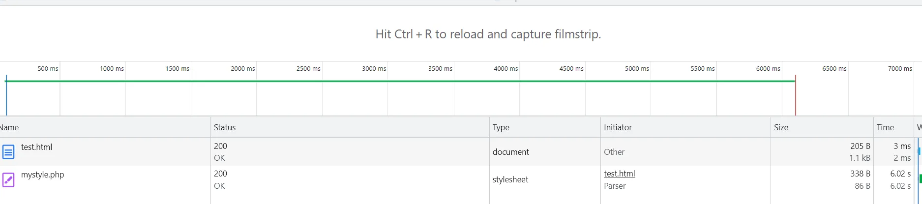Select the test.html request row name
The height and width of the screenshot is (204, 922).
36,147
